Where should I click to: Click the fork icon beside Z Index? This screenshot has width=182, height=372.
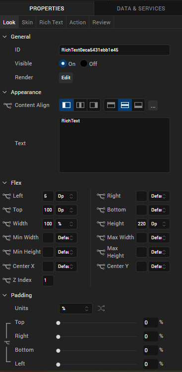(6, 280)
